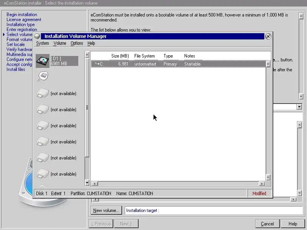Click the Volume Manager title bar drive icon
Image resolution: width=307 pixels, height=230 pixels.
point(37,36)
